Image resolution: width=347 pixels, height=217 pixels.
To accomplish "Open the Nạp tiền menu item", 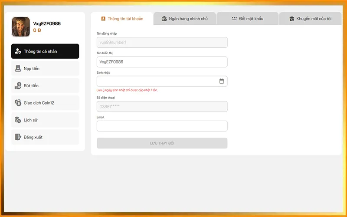I will (45, 69).
